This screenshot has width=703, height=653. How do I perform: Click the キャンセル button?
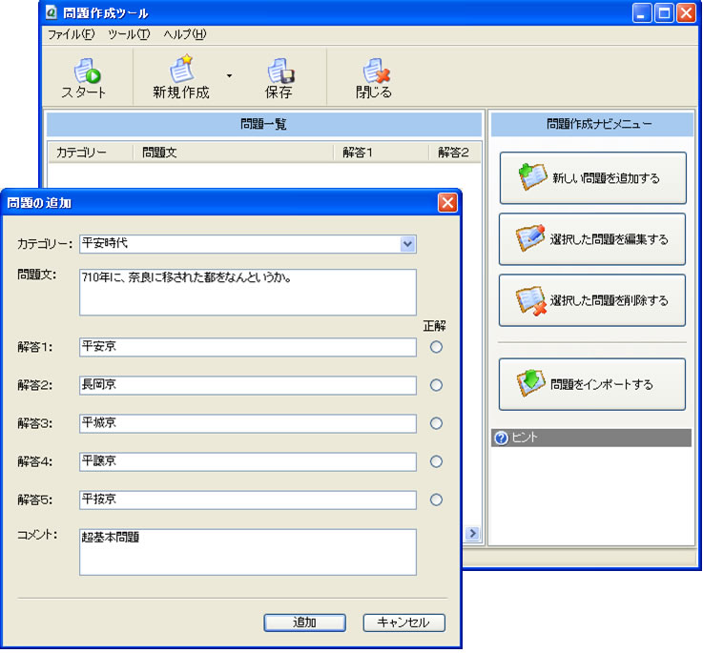tap(403, 622)
